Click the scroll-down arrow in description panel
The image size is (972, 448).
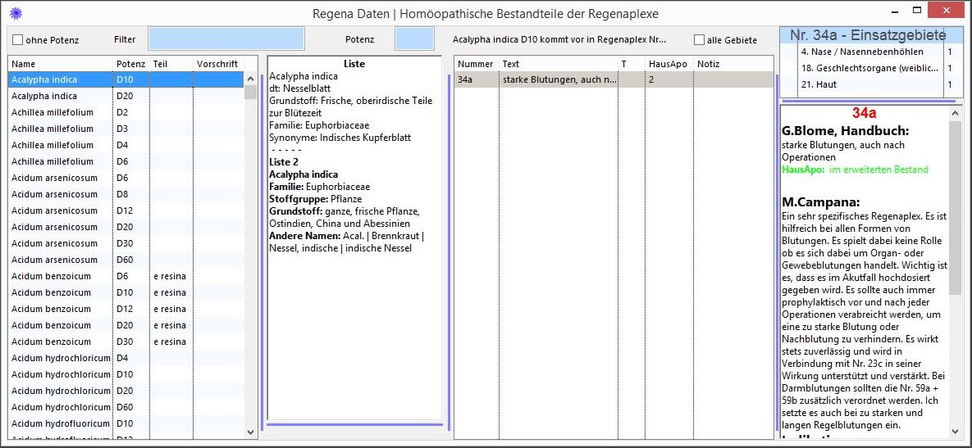955,431
